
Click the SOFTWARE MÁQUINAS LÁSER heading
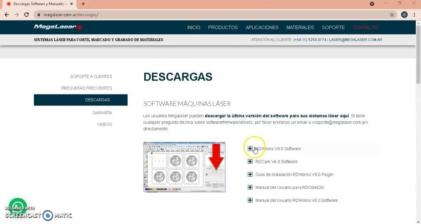(x=187, y=104)
